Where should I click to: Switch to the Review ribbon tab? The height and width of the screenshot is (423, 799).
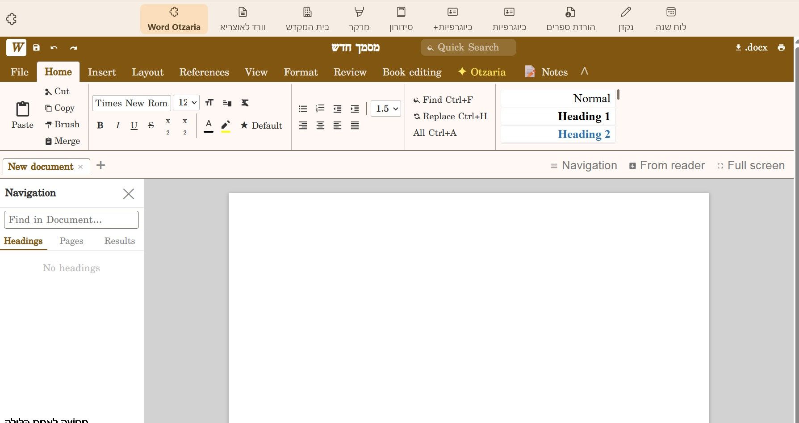point(350,72)
